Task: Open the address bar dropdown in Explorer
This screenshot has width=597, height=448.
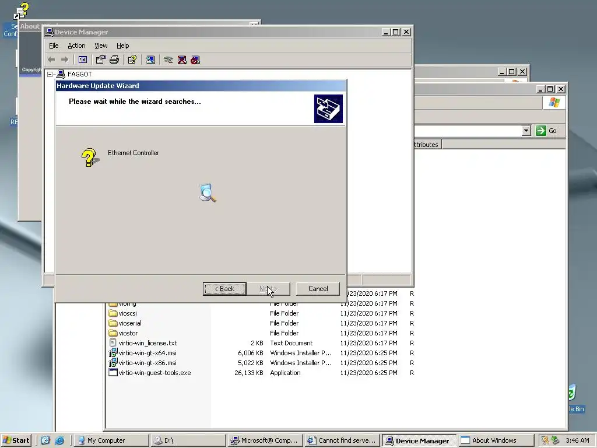Action: pos(526,131)
